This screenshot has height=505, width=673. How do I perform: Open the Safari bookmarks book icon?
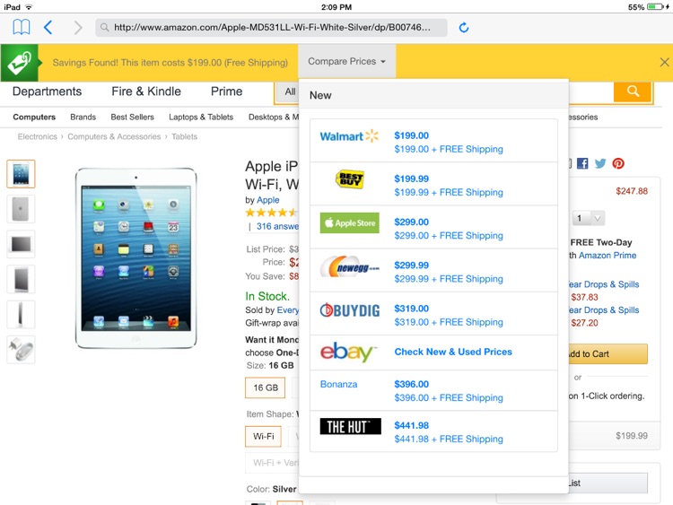[x=21, y=27]
